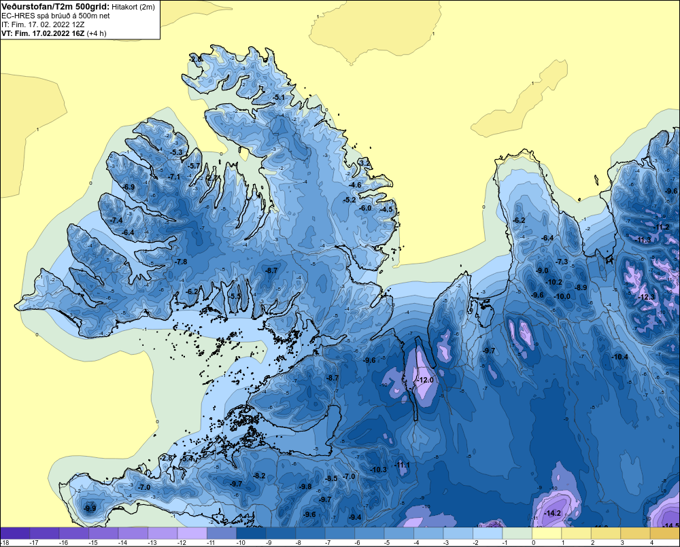The height and width of the screenshot is (547, 680).
Task: Click the '-7.8' temperature value
Action: [x=182, y=262]
